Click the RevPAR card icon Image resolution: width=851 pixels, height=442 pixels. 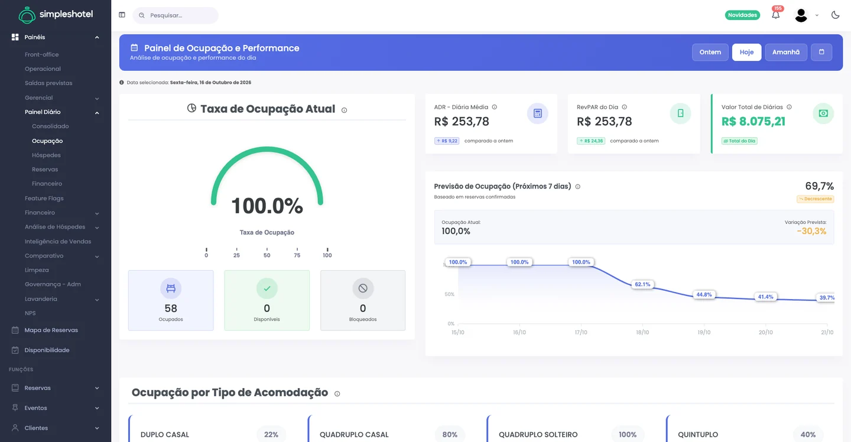pyautogui.click(x=680, y=113)
